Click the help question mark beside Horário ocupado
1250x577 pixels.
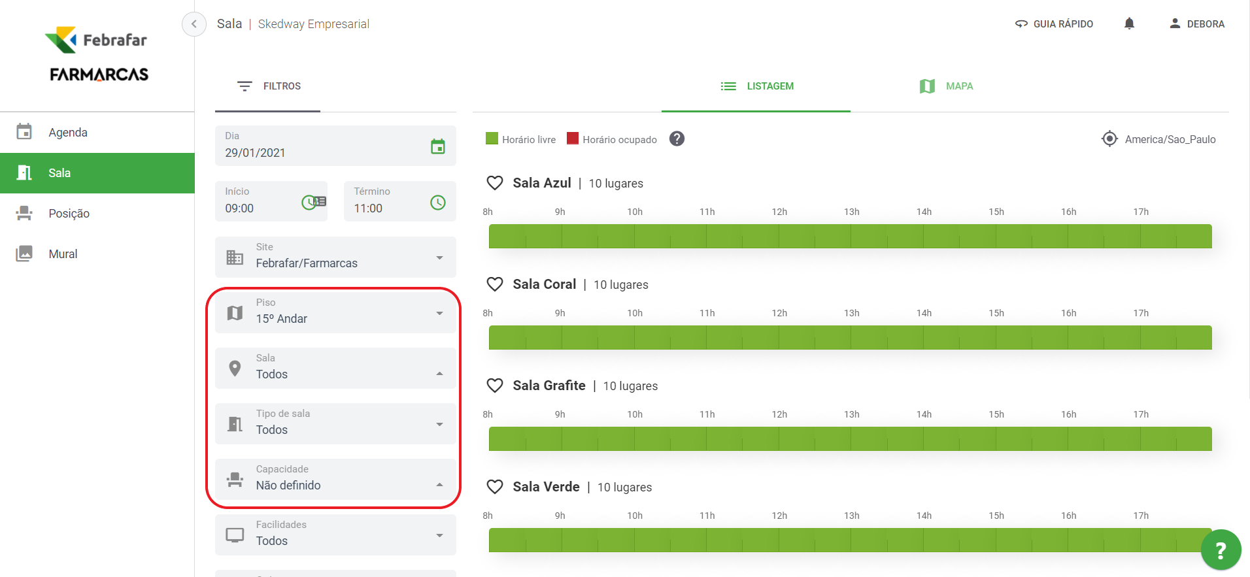[677, 139]
